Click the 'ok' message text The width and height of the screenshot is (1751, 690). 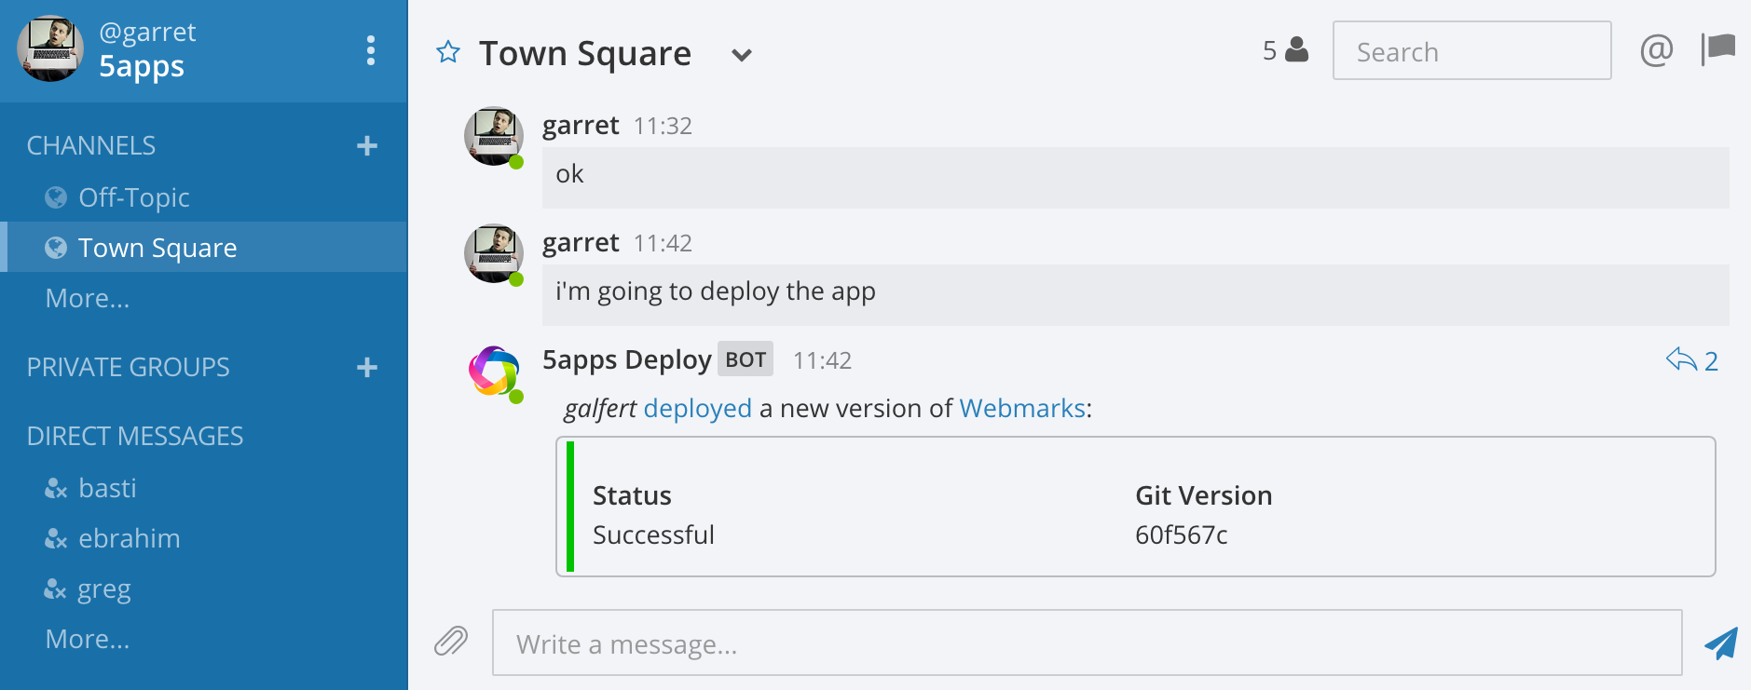point(569,174)
